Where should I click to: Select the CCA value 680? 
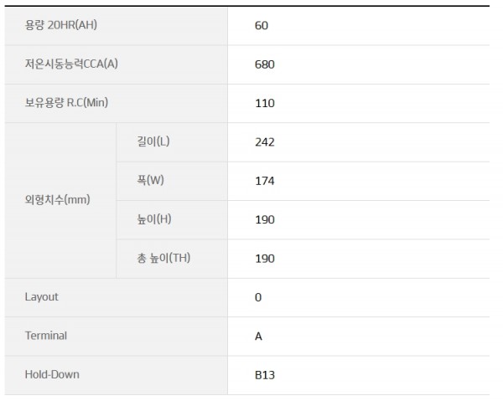pos(265,64)
